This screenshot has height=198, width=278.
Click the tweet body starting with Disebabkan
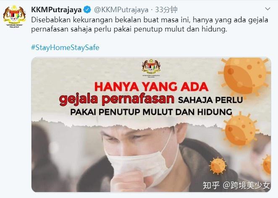tap(149, 24)
